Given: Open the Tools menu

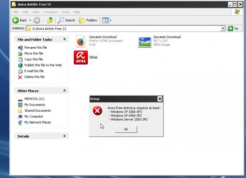Looking at the screenshot, I should pyautogui.click(x=65, y=12).
